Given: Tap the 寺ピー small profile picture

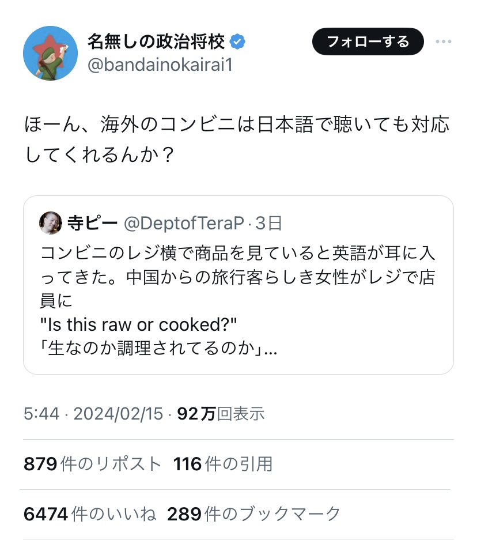Looking at the screenshot, I should click(x=51, y=223).
